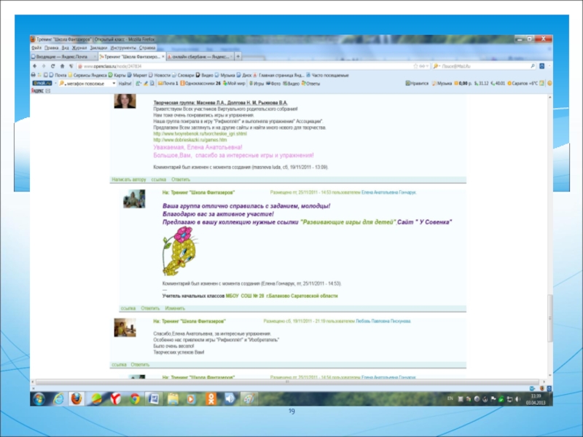583x437 pixels.
Task: Click the Найти! search button
Action: coord(125,84)
